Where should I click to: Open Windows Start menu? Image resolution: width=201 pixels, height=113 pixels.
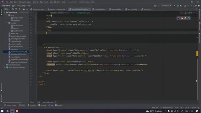[x=2, y=111]
